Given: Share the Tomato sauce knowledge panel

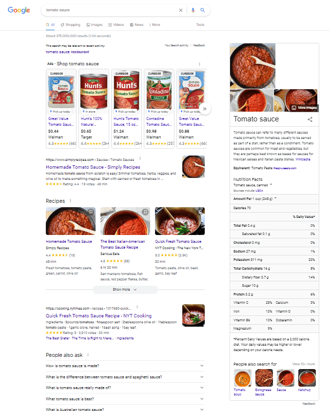Looking at the screenshot, I should tap(310, 119).
